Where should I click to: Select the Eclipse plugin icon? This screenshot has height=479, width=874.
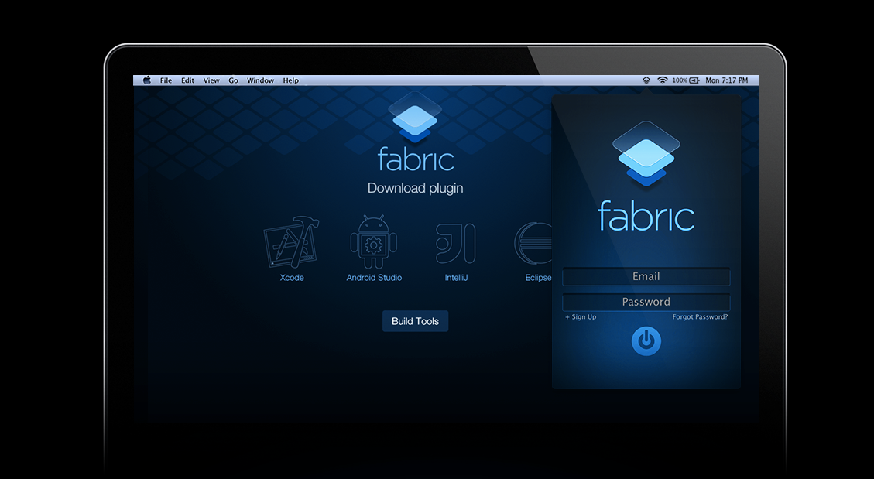pyautogui.click(x=533, y=244)
